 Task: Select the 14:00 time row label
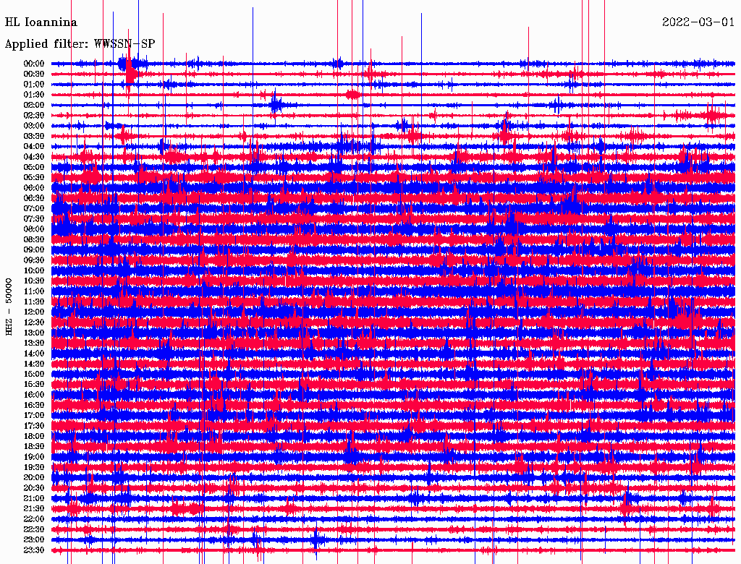[34, 354]
